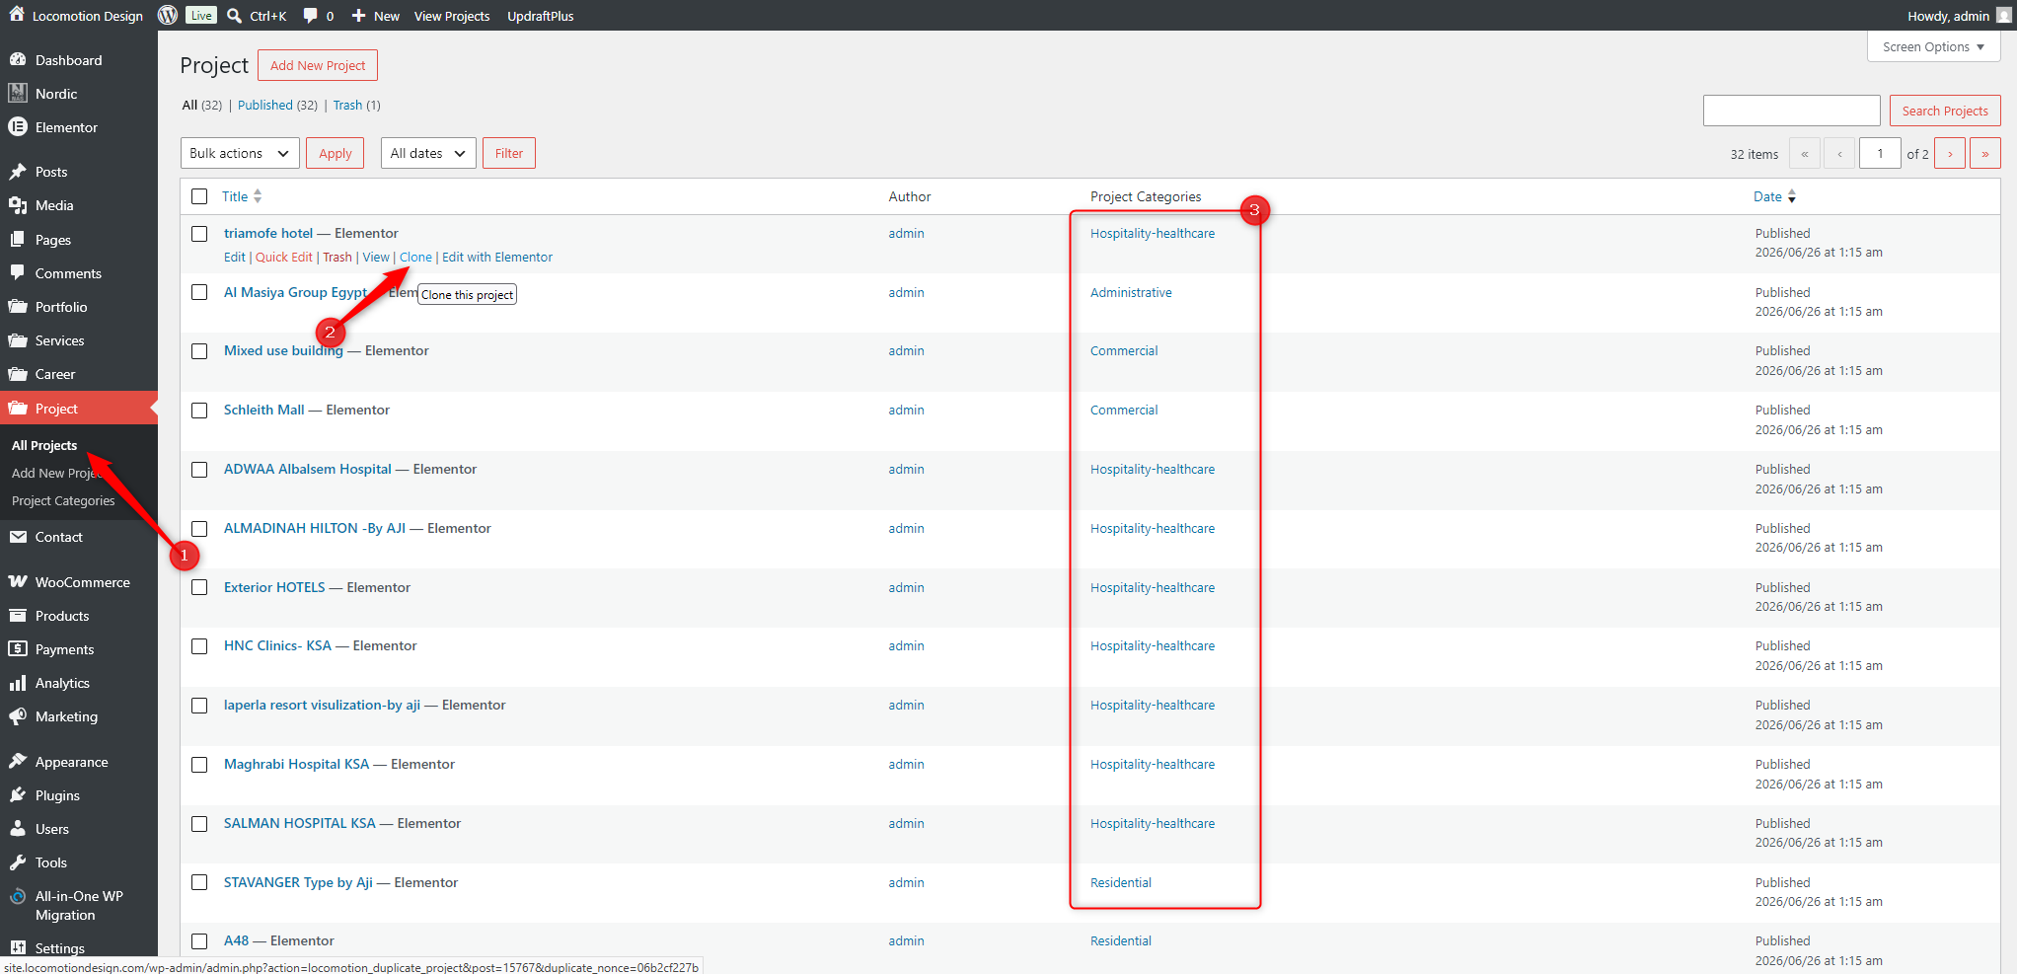Open the Bulk actions dropdown
The width and height of the screenshot is (2017, 974).
tap(240, 153)
